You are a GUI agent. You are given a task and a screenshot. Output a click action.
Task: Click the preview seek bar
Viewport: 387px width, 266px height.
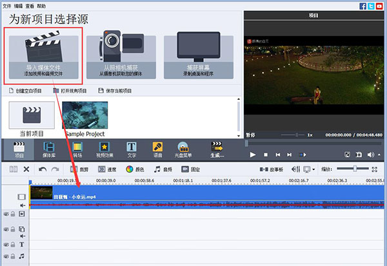click(x=313, y=143)
